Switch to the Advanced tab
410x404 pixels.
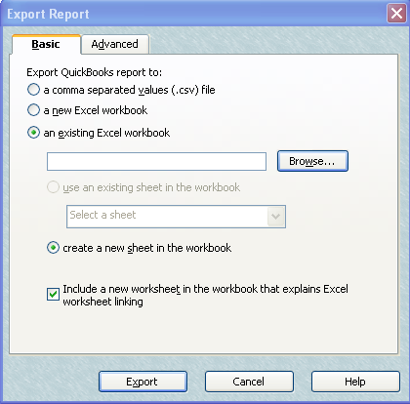click(x=115, y=44)
